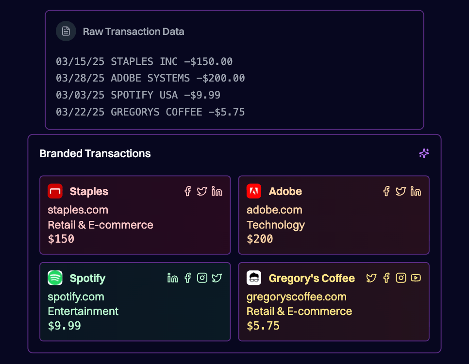Click the raw line STAPLES INC -$150.00
This screenshot has width=469, height=364.
pos(144,62)
